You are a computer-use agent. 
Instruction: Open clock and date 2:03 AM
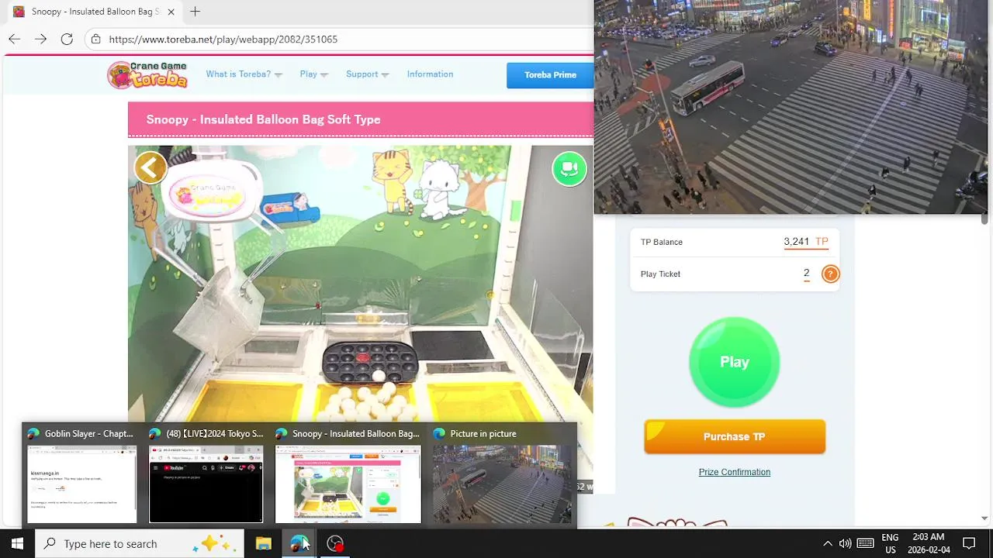point(929,543)
